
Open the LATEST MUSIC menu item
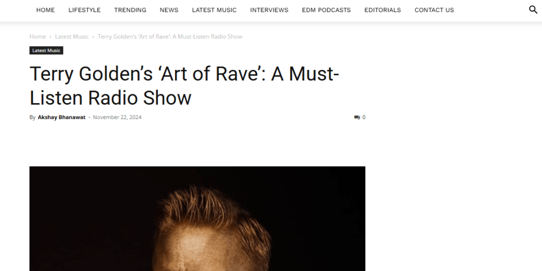pos(214,10)
